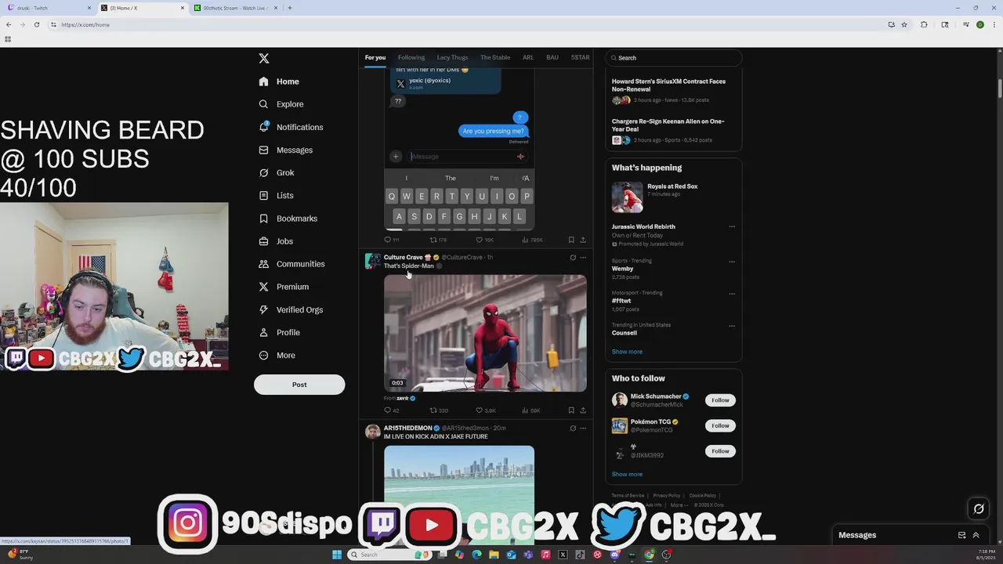
Task: Click the Post button
Action: [x=299, y=385]
